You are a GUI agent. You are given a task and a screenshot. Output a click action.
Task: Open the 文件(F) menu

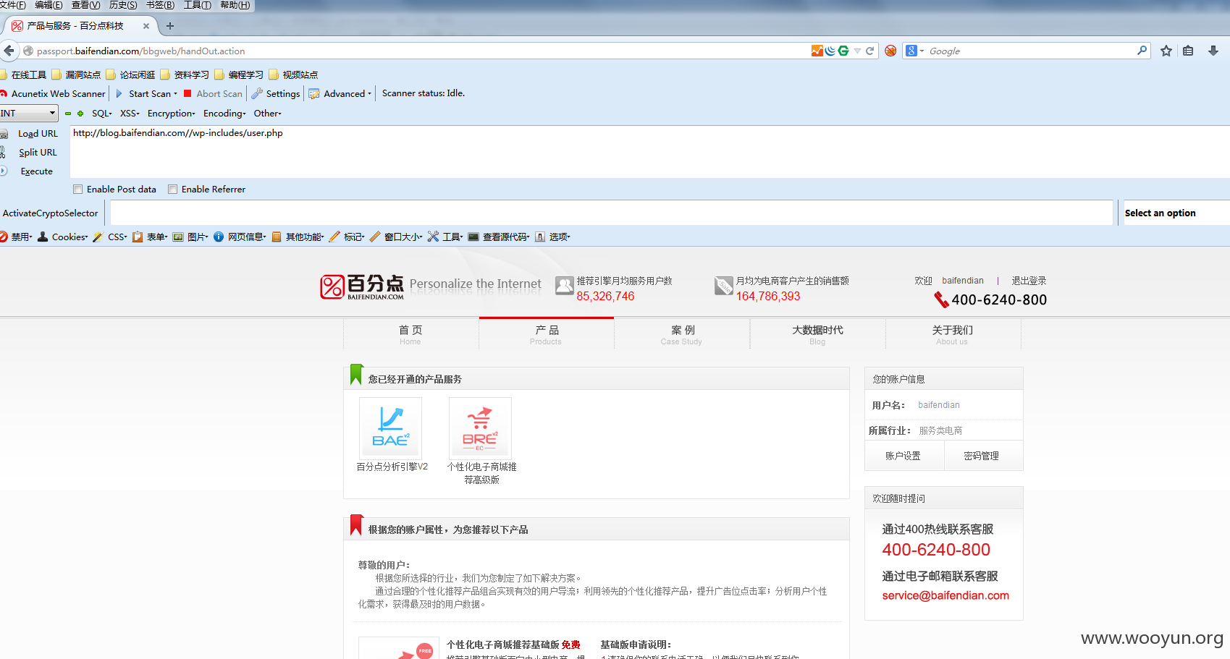point(13,5)
